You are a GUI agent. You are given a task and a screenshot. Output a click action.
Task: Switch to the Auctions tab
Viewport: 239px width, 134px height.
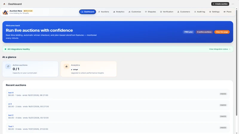point(104,12)
